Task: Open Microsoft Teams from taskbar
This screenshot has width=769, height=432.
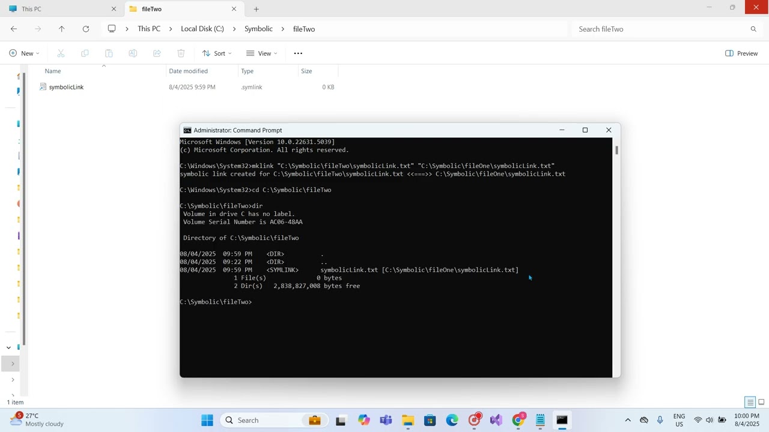Action: (386, 420)
